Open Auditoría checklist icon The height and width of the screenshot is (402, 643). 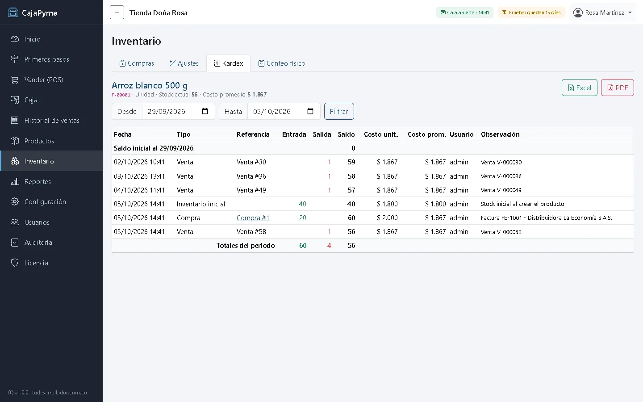[15, 243]
